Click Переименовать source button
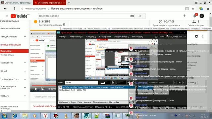The image size is (212, 119). coord(100,102)
